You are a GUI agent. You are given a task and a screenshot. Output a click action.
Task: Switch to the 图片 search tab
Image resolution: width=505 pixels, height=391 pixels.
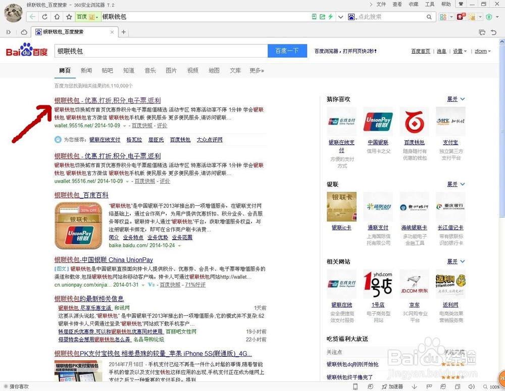tap(171, 71)
